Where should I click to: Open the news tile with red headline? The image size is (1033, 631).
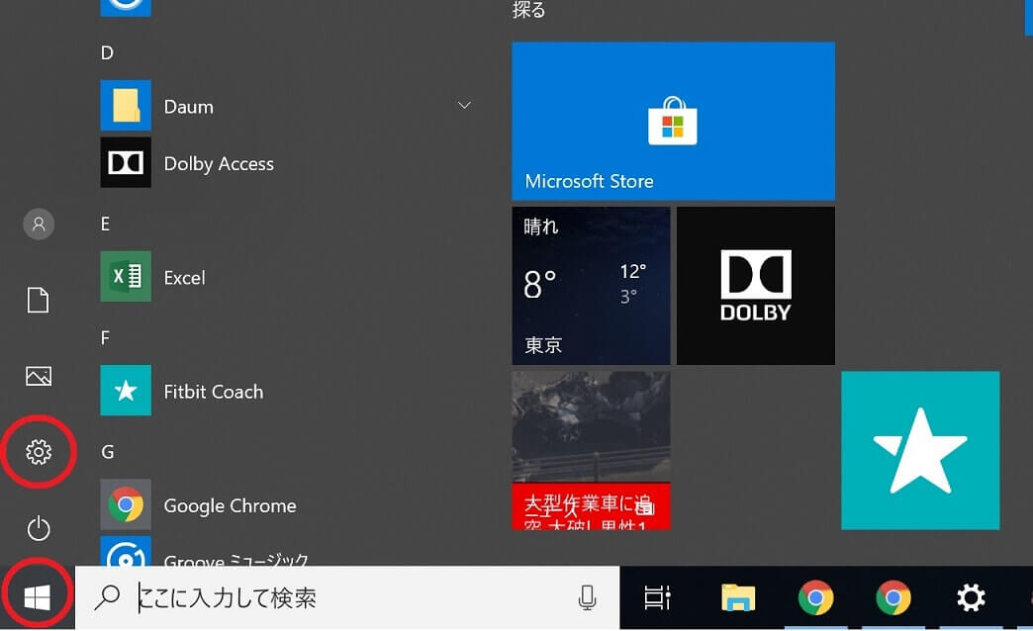(591, 450)
